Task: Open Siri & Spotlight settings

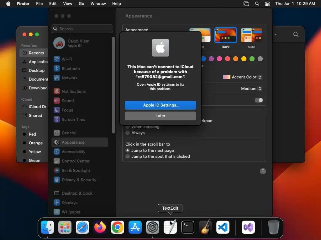Action: pyautogui.click(x=80, y=170)
